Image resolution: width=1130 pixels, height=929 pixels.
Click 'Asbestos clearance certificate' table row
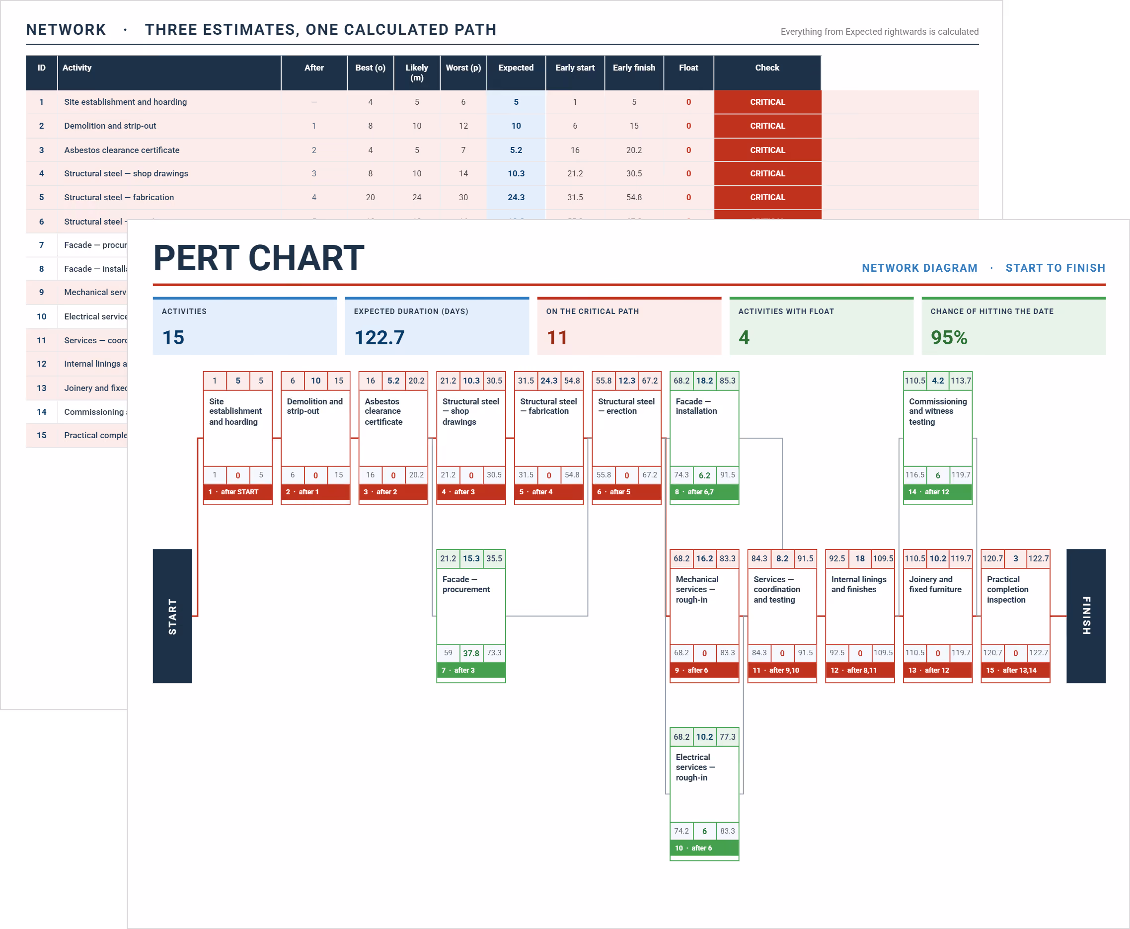[502, 150]
